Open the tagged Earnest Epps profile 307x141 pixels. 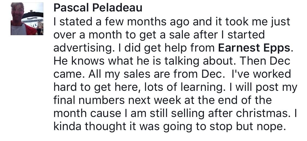pos(254,48)
